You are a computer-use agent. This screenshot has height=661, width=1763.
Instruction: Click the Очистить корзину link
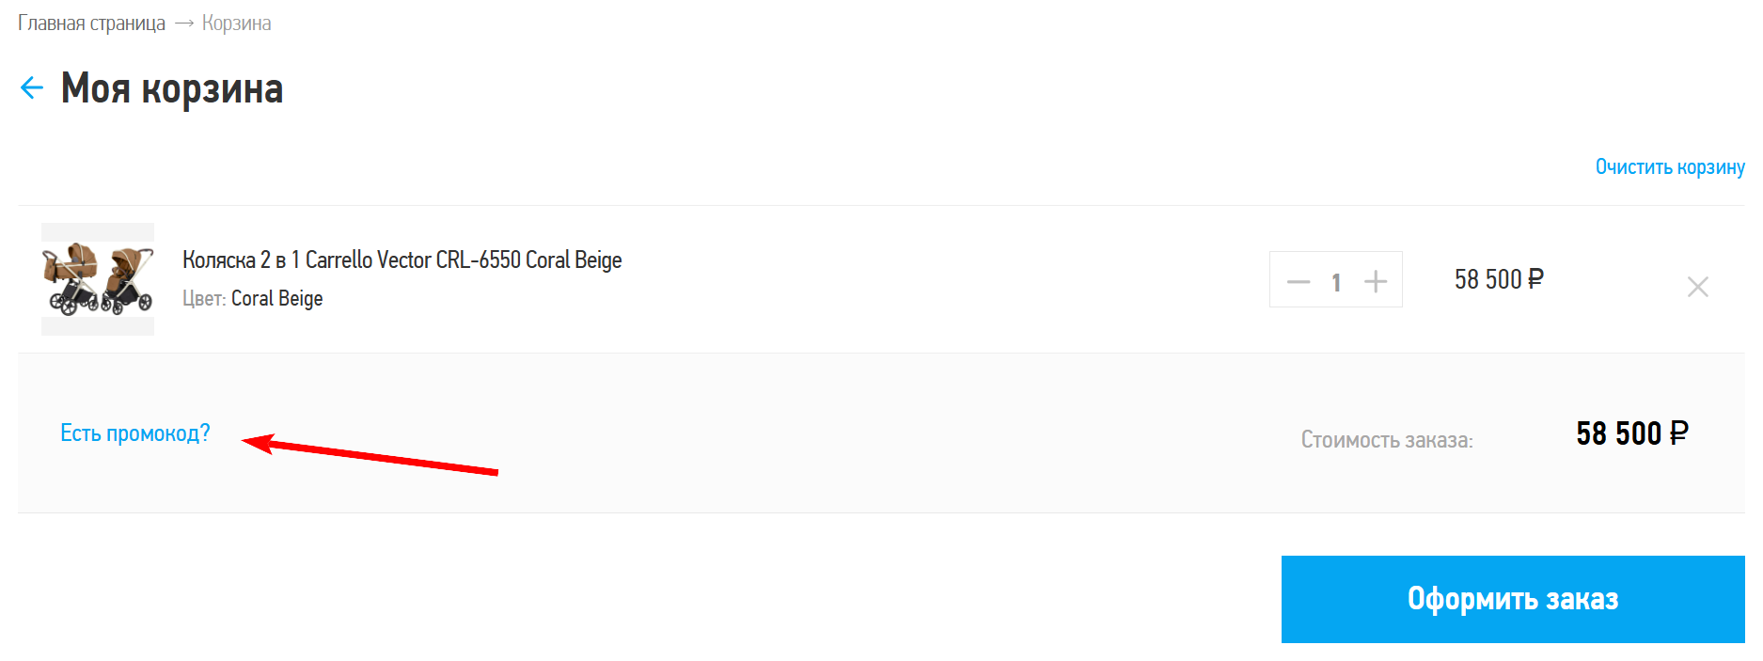[x=1669, y=167]
